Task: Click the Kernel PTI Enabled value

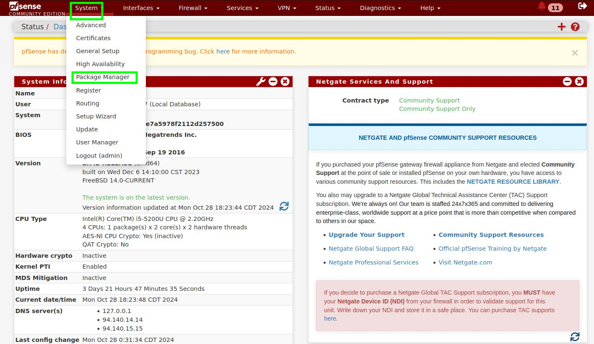Action: 94,267
